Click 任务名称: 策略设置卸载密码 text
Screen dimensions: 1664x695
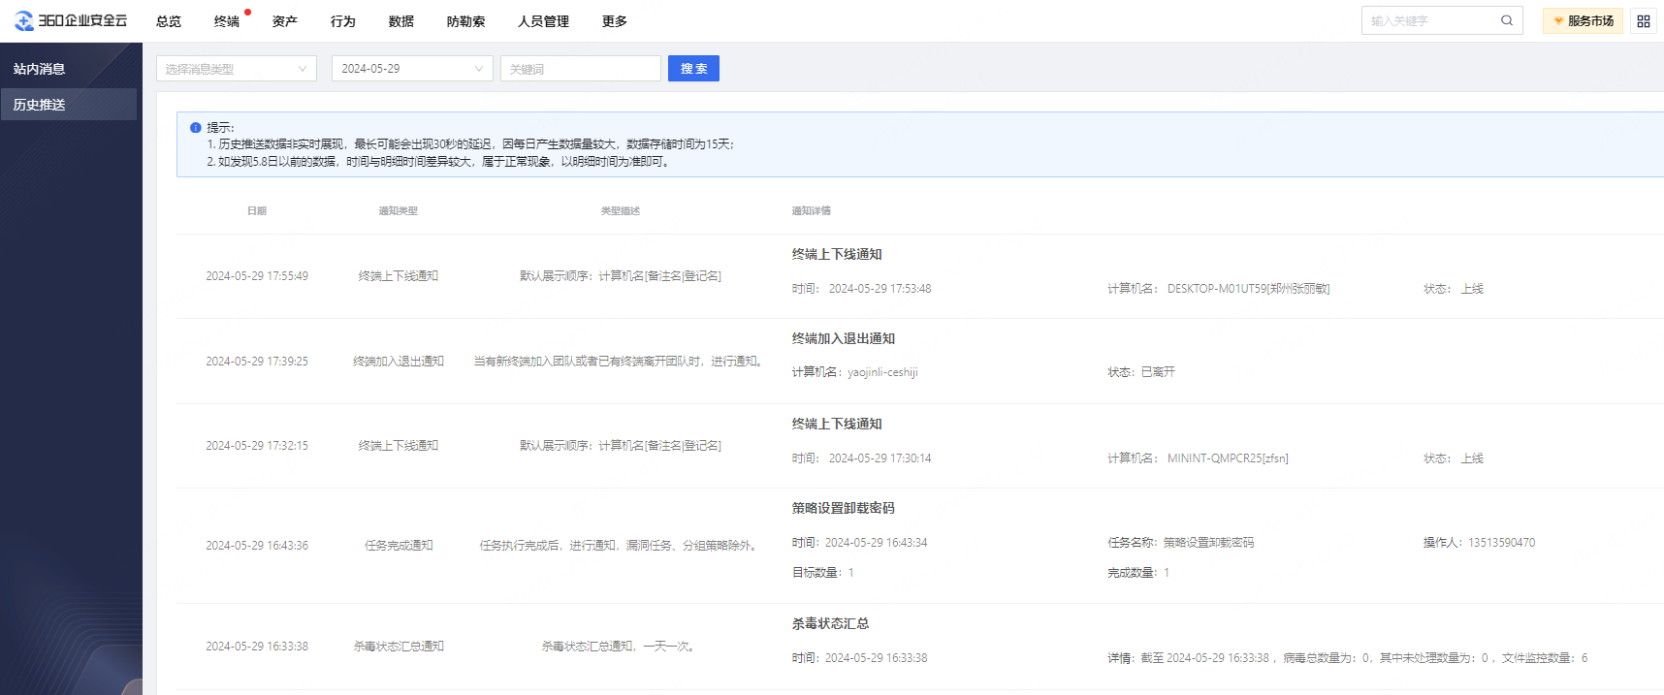(x=1181, y=543)
